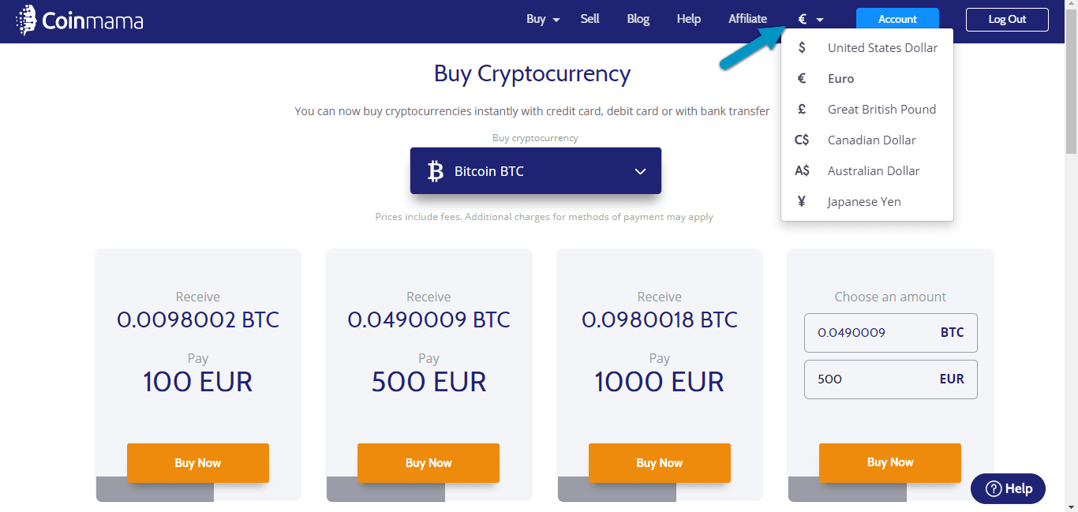Open the Blog page from the navbar
The height and width of the screenshot is (512, 1078).
click(638, 18)
